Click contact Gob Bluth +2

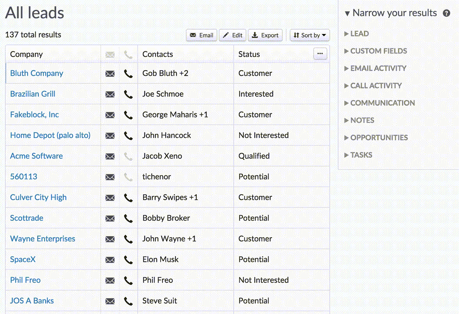point(165,73)
